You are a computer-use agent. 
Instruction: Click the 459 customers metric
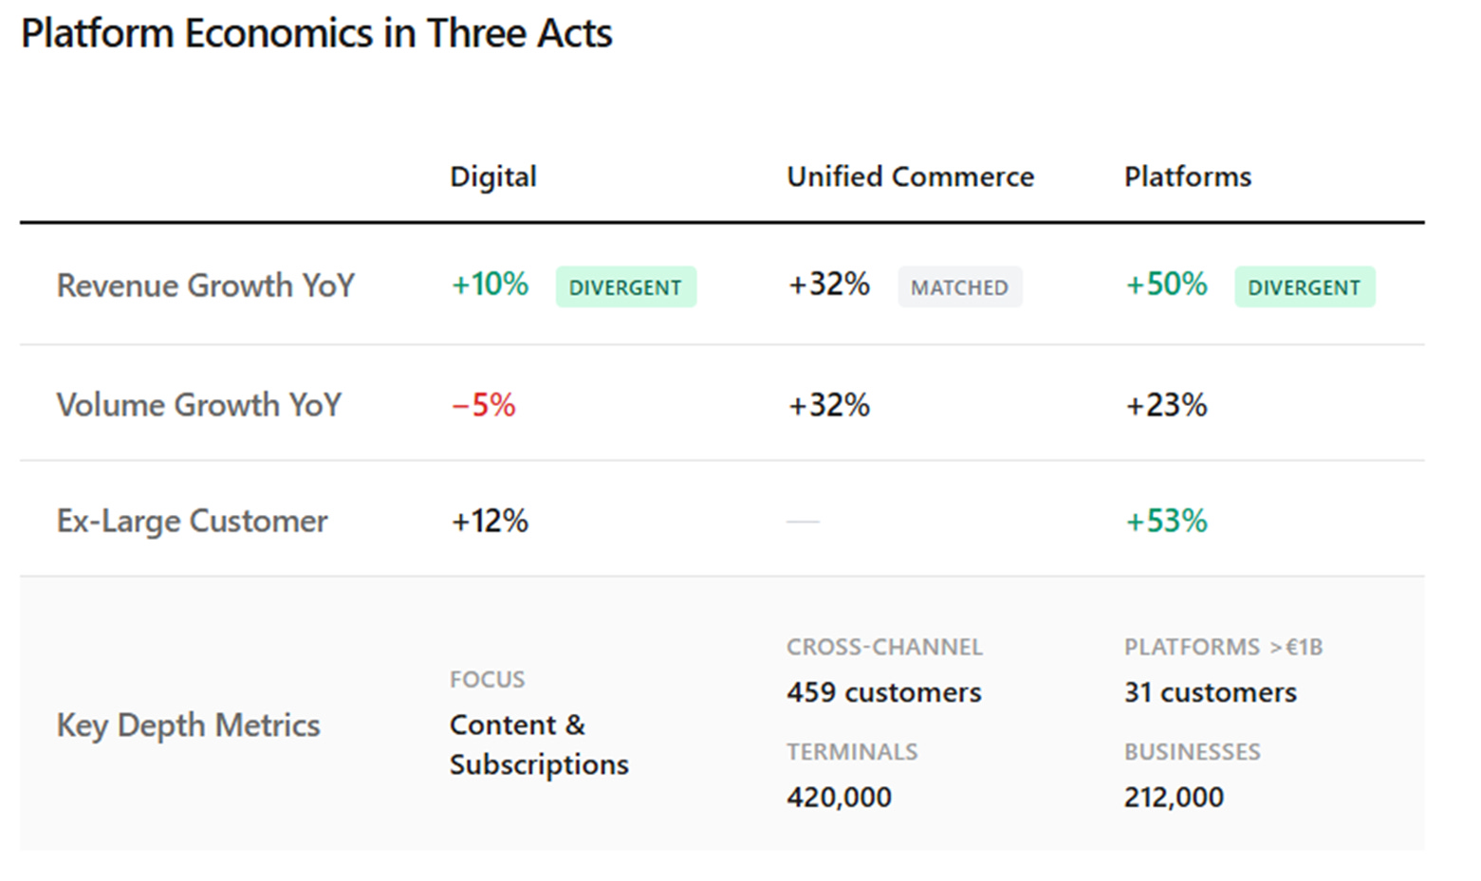pyautogui.click(x=883, y=692)
